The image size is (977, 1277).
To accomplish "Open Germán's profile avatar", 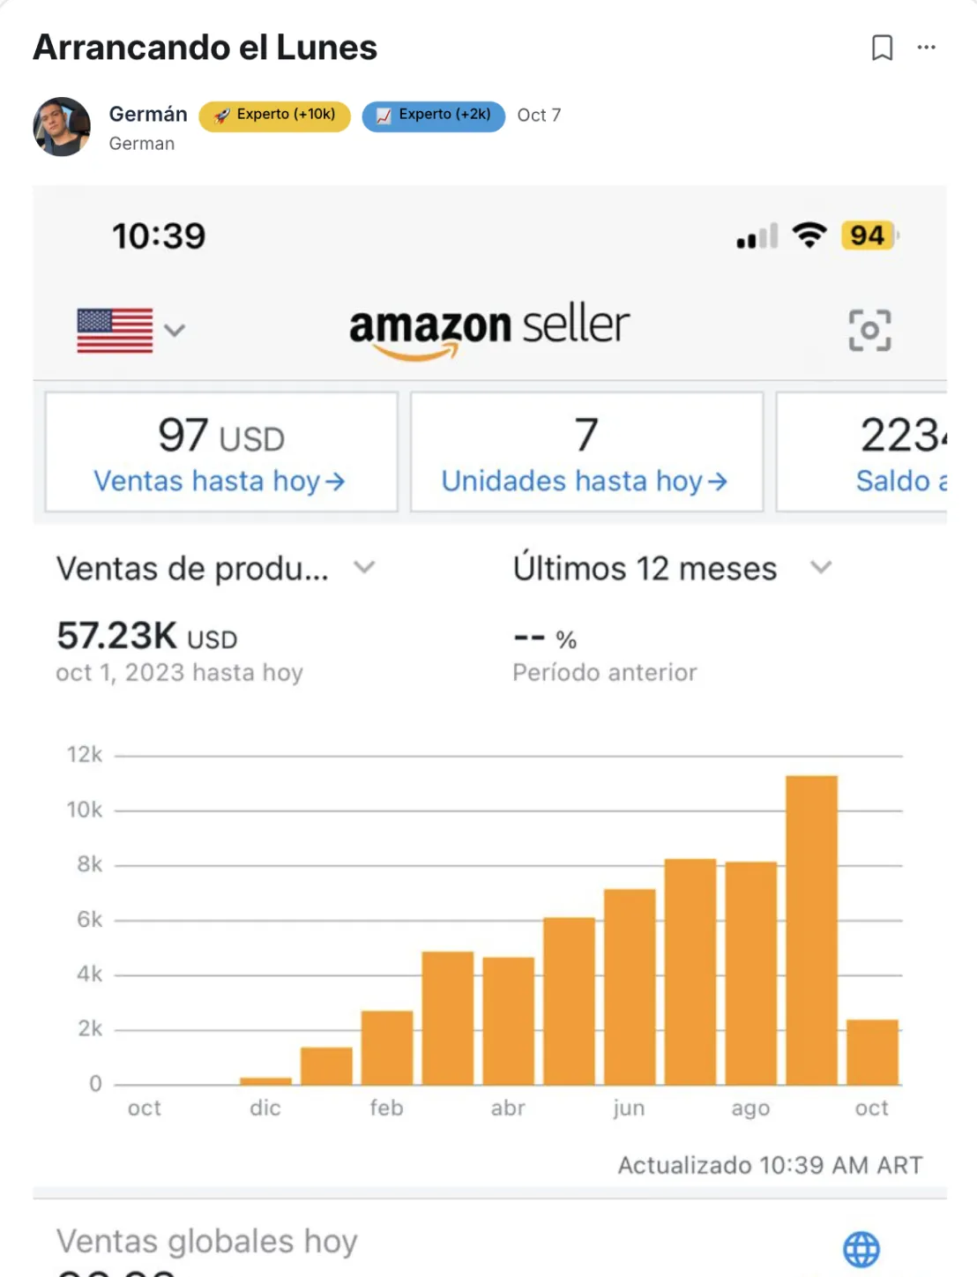I will click(62, 127).
